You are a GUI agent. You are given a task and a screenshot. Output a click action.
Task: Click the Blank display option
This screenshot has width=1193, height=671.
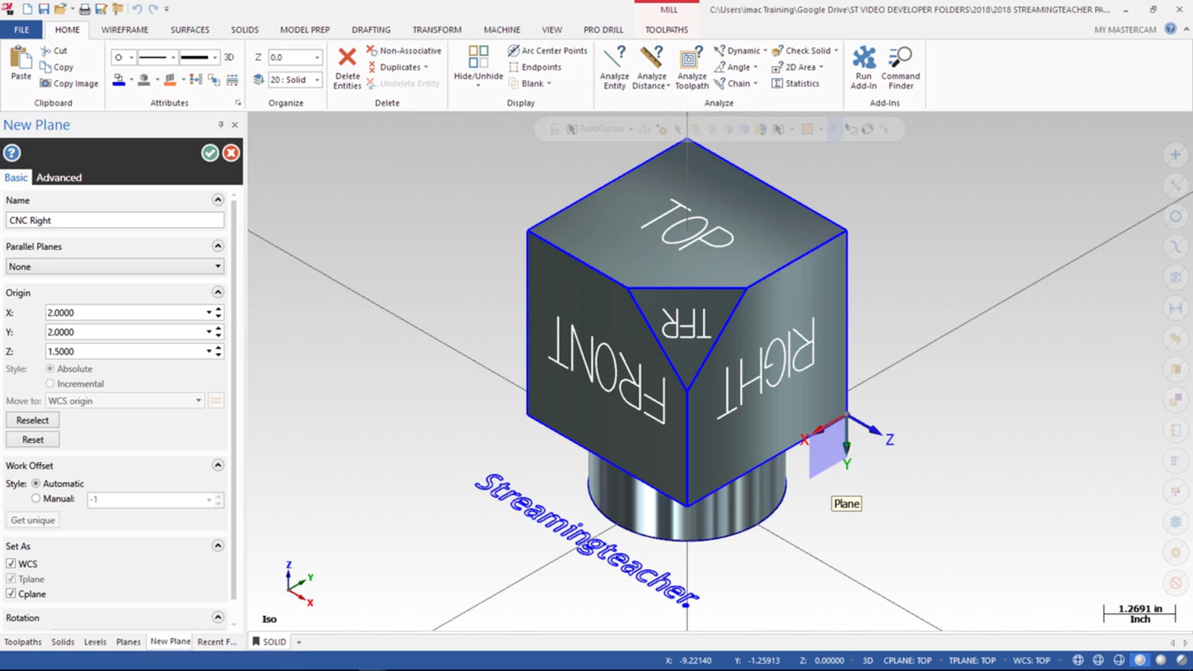point(529,83)
